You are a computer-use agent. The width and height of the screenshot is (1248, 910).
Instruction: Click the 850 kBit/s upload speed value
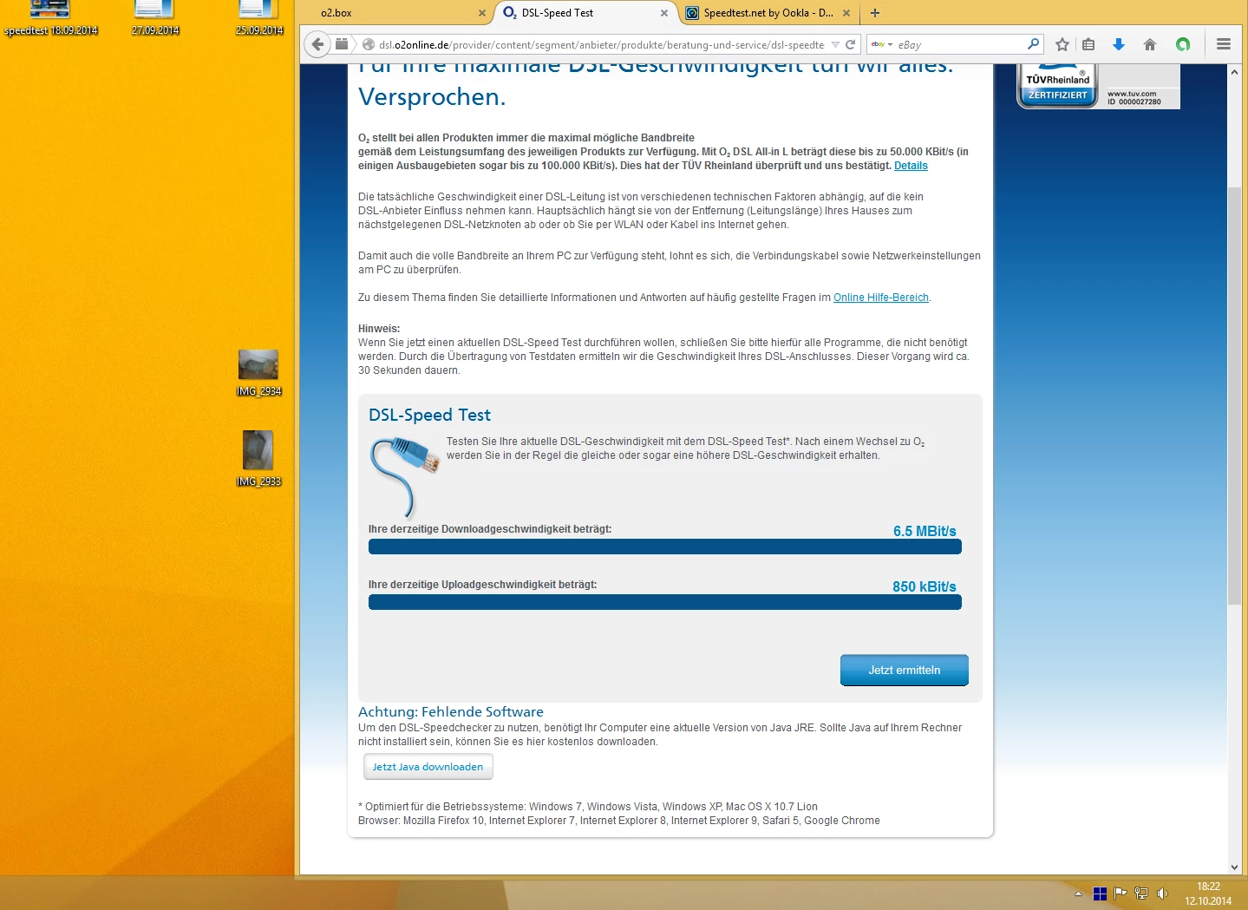[925, 586]
